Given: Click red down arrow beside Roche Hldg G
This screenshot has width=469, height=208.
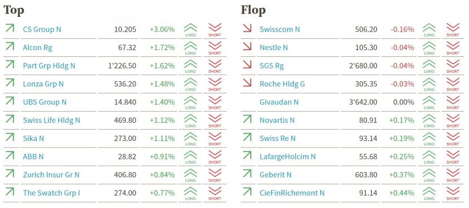Looking at the screenshot, I should pos(247,83).
